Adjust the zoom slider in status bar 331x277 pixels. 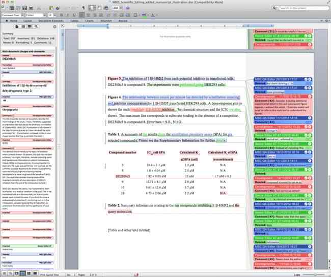pos(315,274)
